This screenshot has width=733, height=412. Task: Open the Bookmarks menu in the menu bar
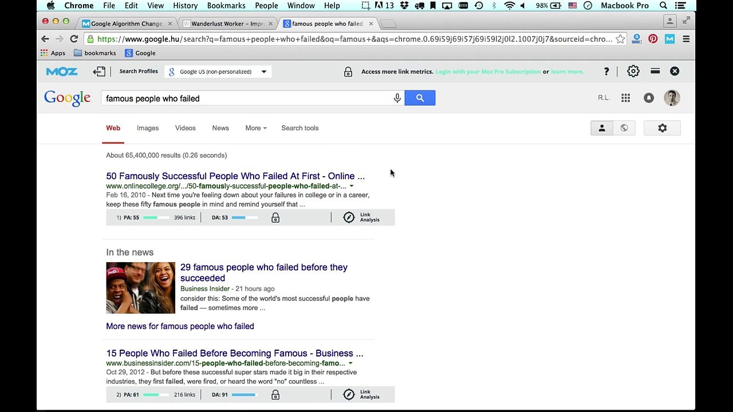226,6
